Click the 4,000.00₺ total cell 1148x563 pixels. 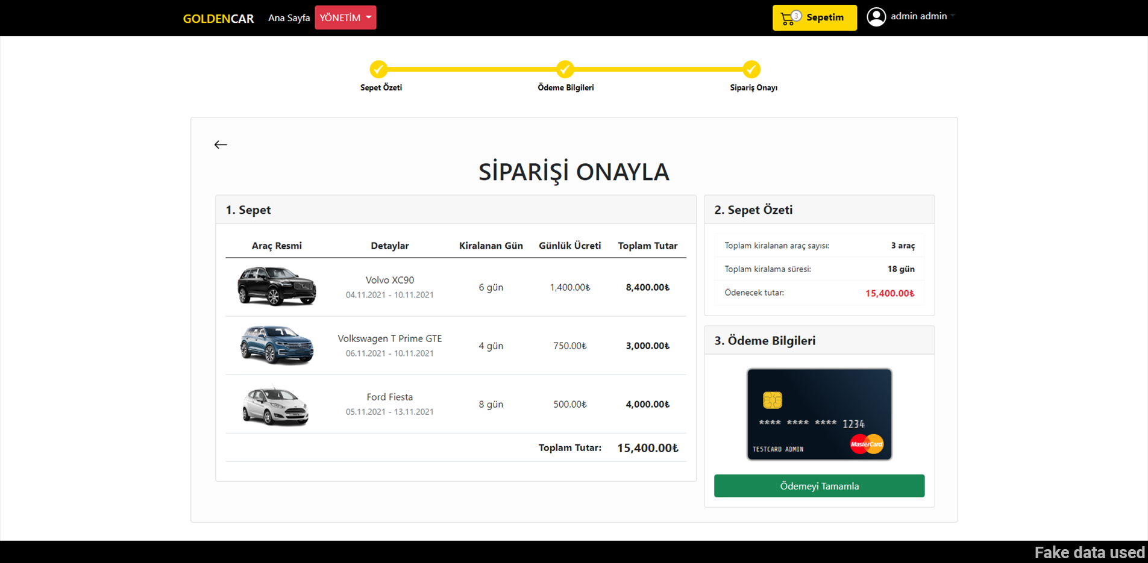[x=648, y=404]
